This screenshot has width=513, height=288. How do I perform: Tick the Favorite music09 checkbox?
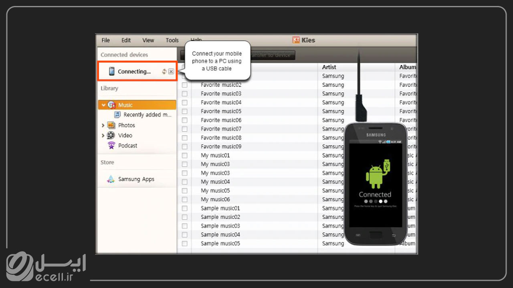[x=185, y=147]
